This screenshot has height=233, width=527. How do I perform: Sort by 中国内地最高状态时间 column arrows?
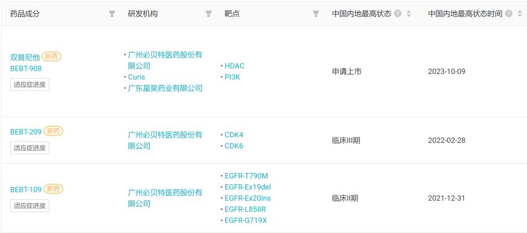pos(520,14)
